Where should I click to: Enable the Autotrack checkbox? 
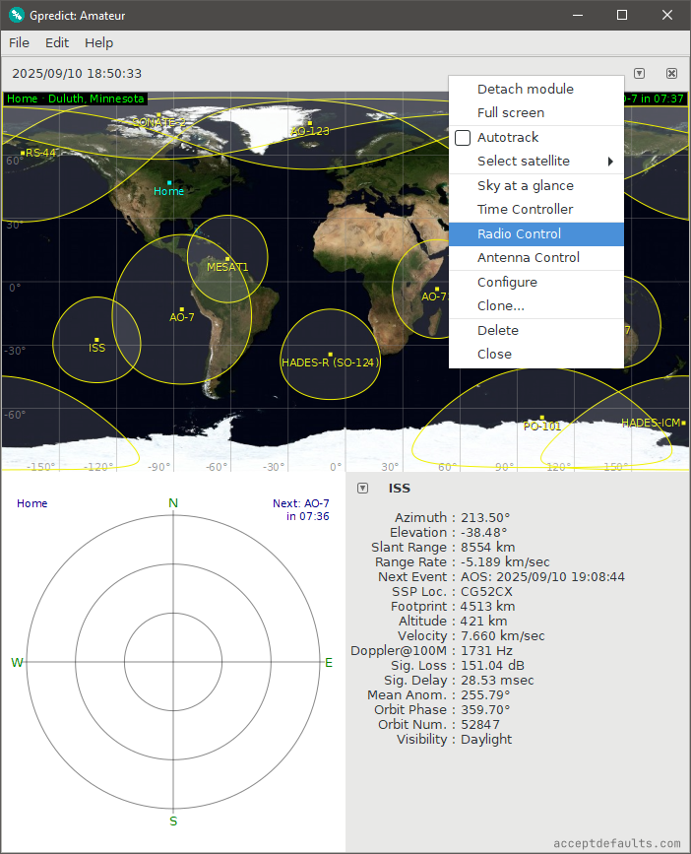click(x=463, y=138)
